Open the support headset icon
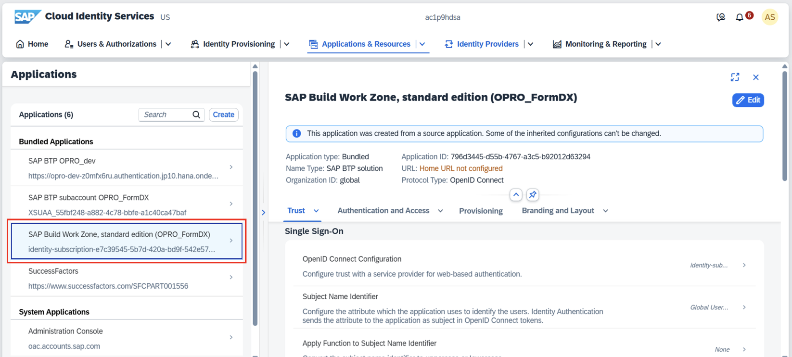This screenshot has height=357, width=792. tap(720, 17)
